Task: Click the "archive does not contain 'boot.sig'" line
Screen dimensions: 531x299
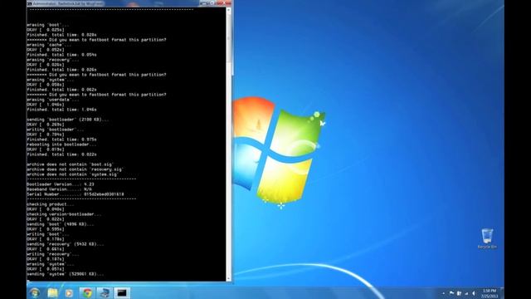Action: (x=70, y=164)
